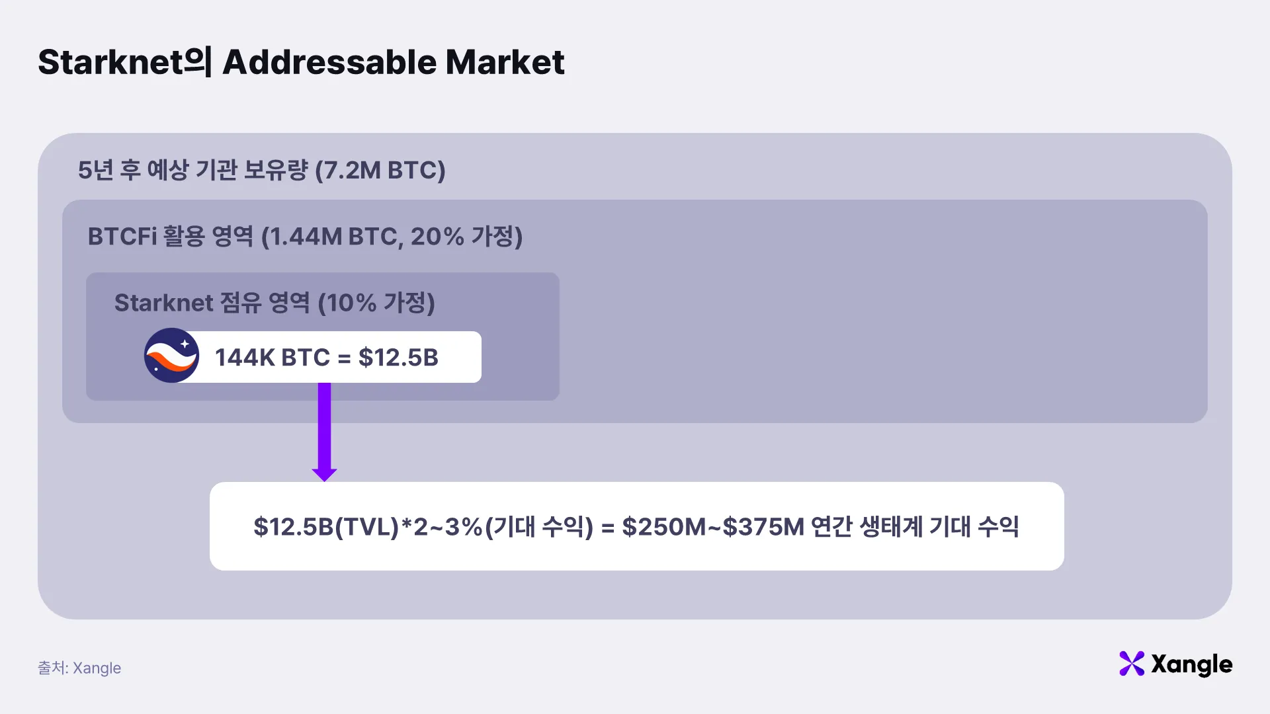Click the Xangle wordmark text
This screenshot has width=1270, height=714.
coord(1192,664)
